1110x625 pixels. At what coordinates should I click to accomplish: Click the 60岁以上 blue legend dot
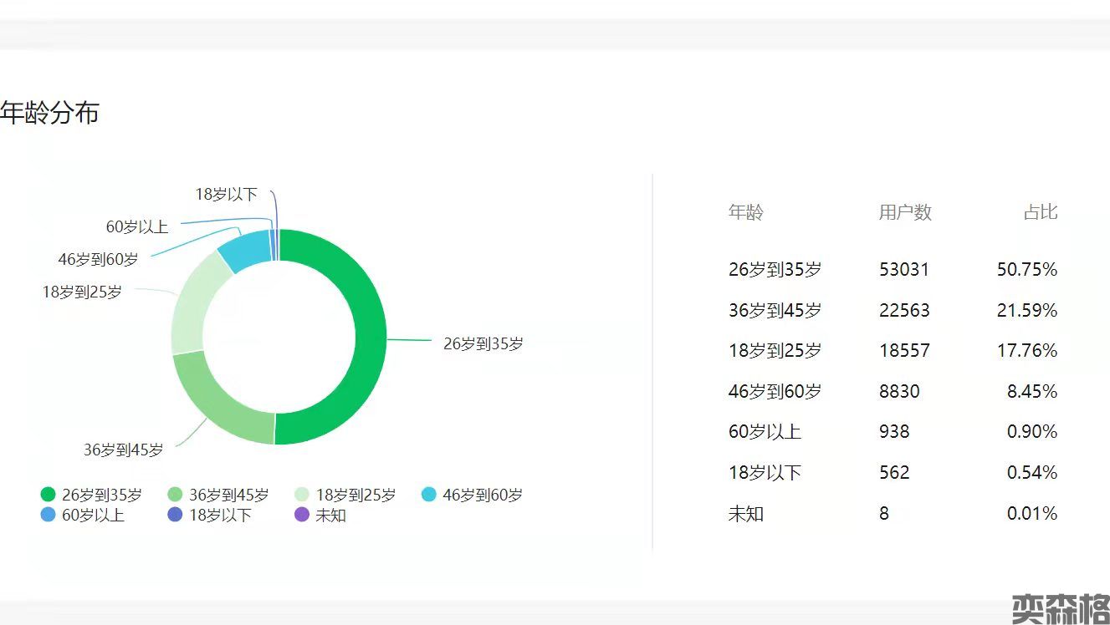(x=48, y=515)
